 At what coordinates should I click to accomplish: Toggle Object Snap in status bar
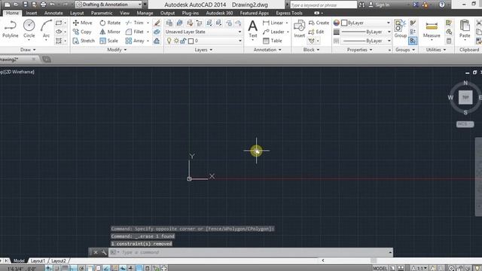point(90,268)
